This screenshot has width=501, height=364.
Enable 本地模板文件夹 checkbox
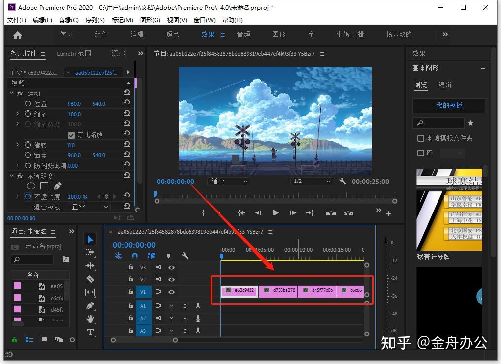[421, 138]
